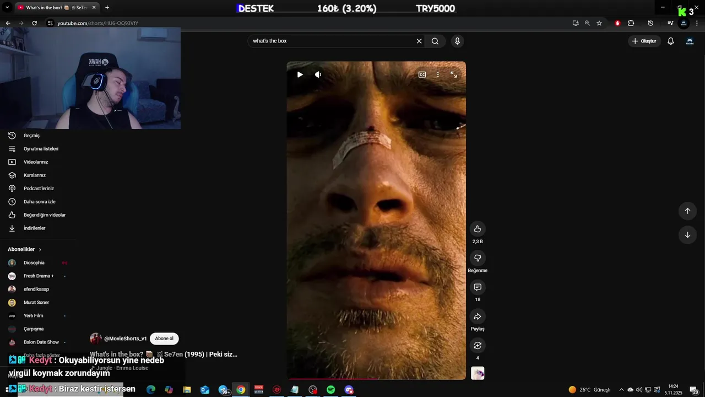This screenshot has width=705, height=397.
Task: Open the red ad blocker extension
Action: tap(617, 23)
